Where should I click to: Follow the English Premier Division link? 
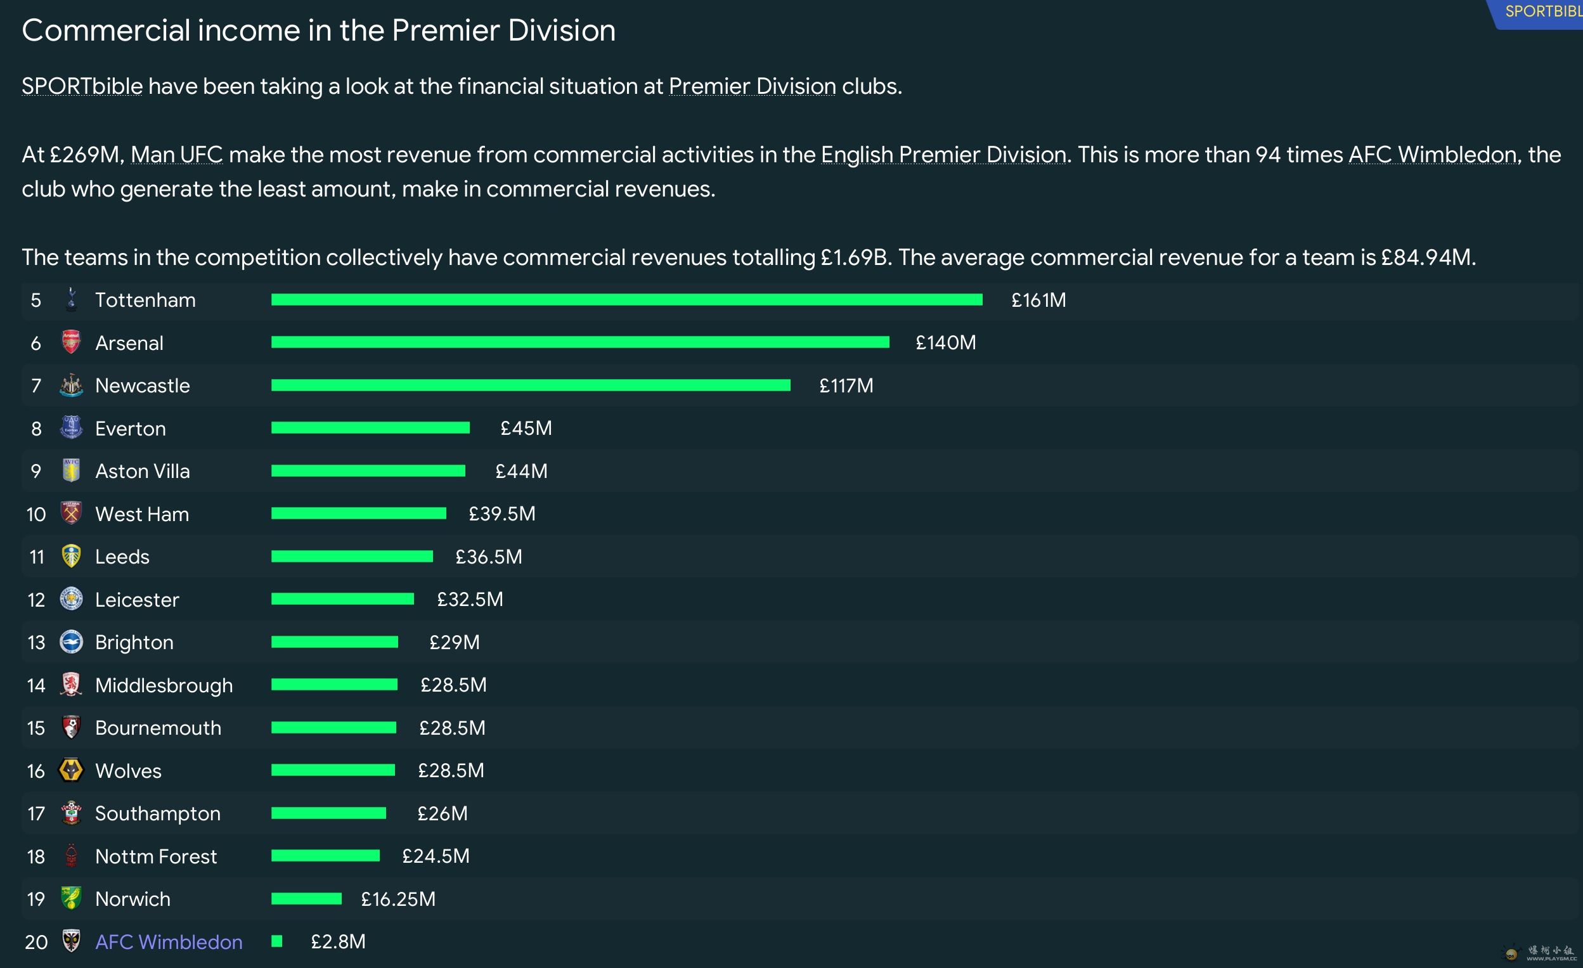pos(943,155)
